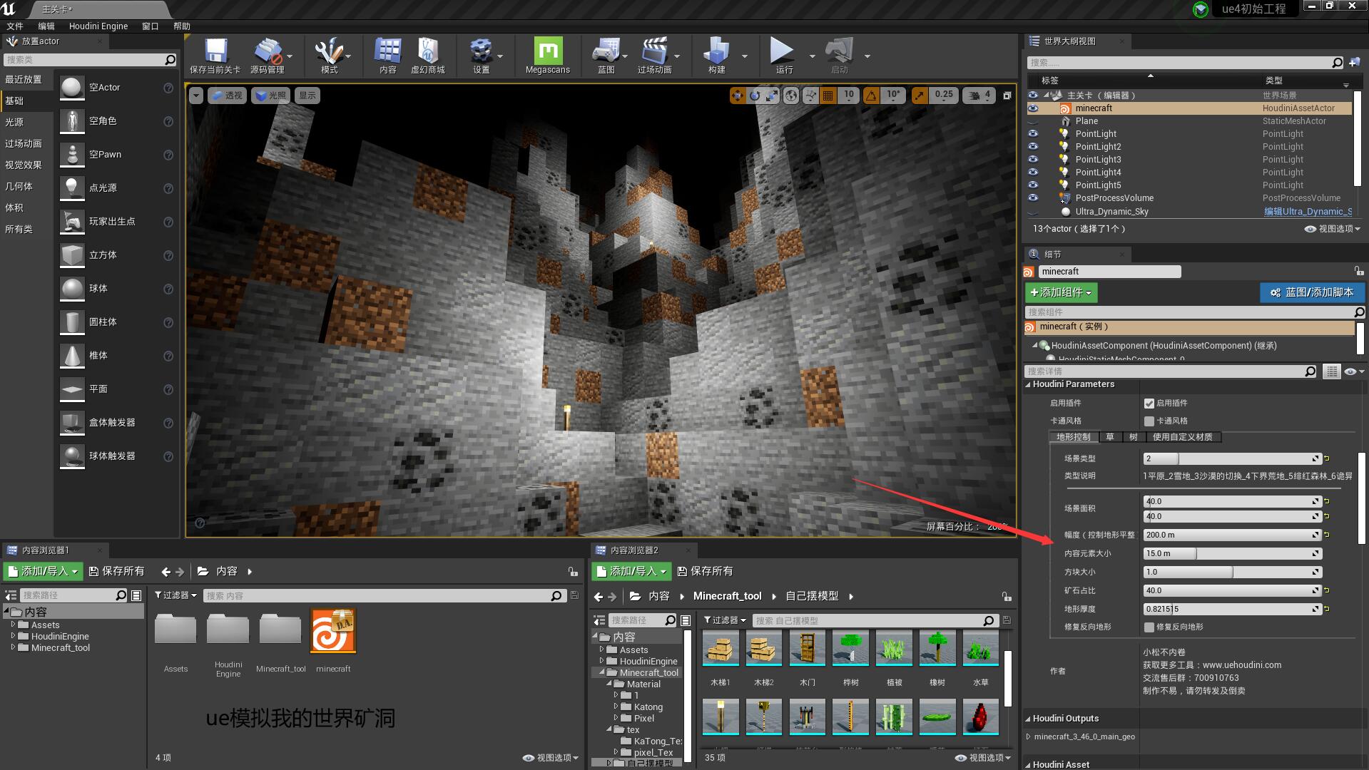Screen dimensions: 1369x770
Task: Toggle visibility of PointLight3 in outliner
Action: click(x=1032, y=160)
